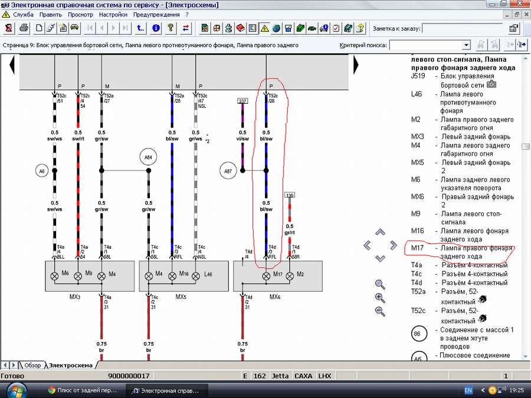Select the Электросхема tab
The image size is (531, 398).
[70, 365]
